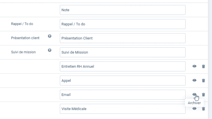Archive Entretien RH Annuel via eye icon
This screenshot has height=119, width=212.
coord(194,66)
